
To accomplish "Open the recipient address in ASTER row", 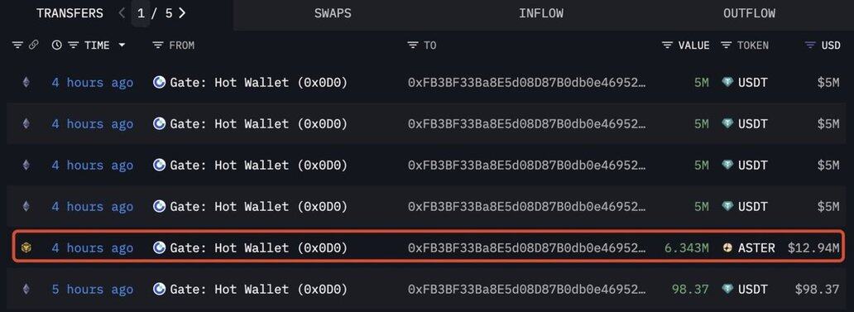I will [527, 248].
